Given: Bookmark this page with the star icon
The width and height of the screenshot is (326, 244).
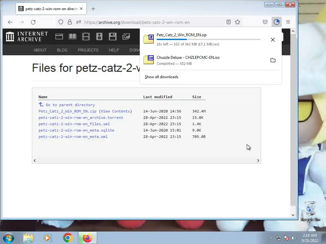Looking at the screenshot, I should pos(237,22).
